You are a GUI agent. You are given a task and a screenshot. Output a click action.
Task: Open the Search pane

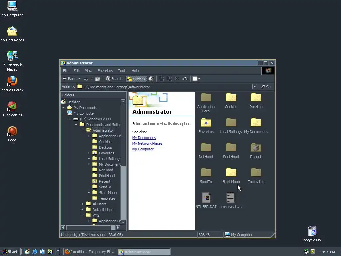pyautogui.click(x=114, y=79)
